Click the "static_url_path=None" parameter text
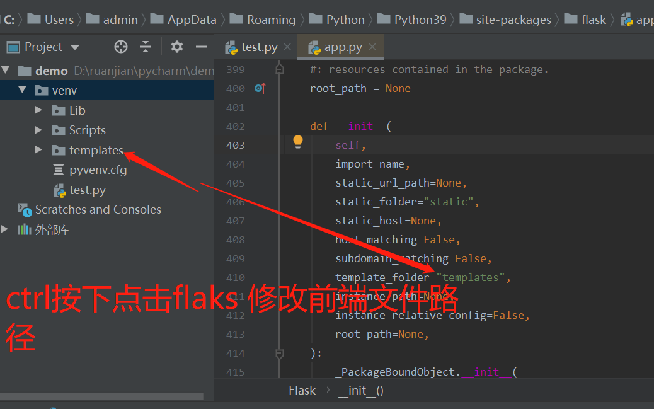Image resolution: width=654 pixels, height=409 pixels. pyautogui.click(x=398, y=183)
